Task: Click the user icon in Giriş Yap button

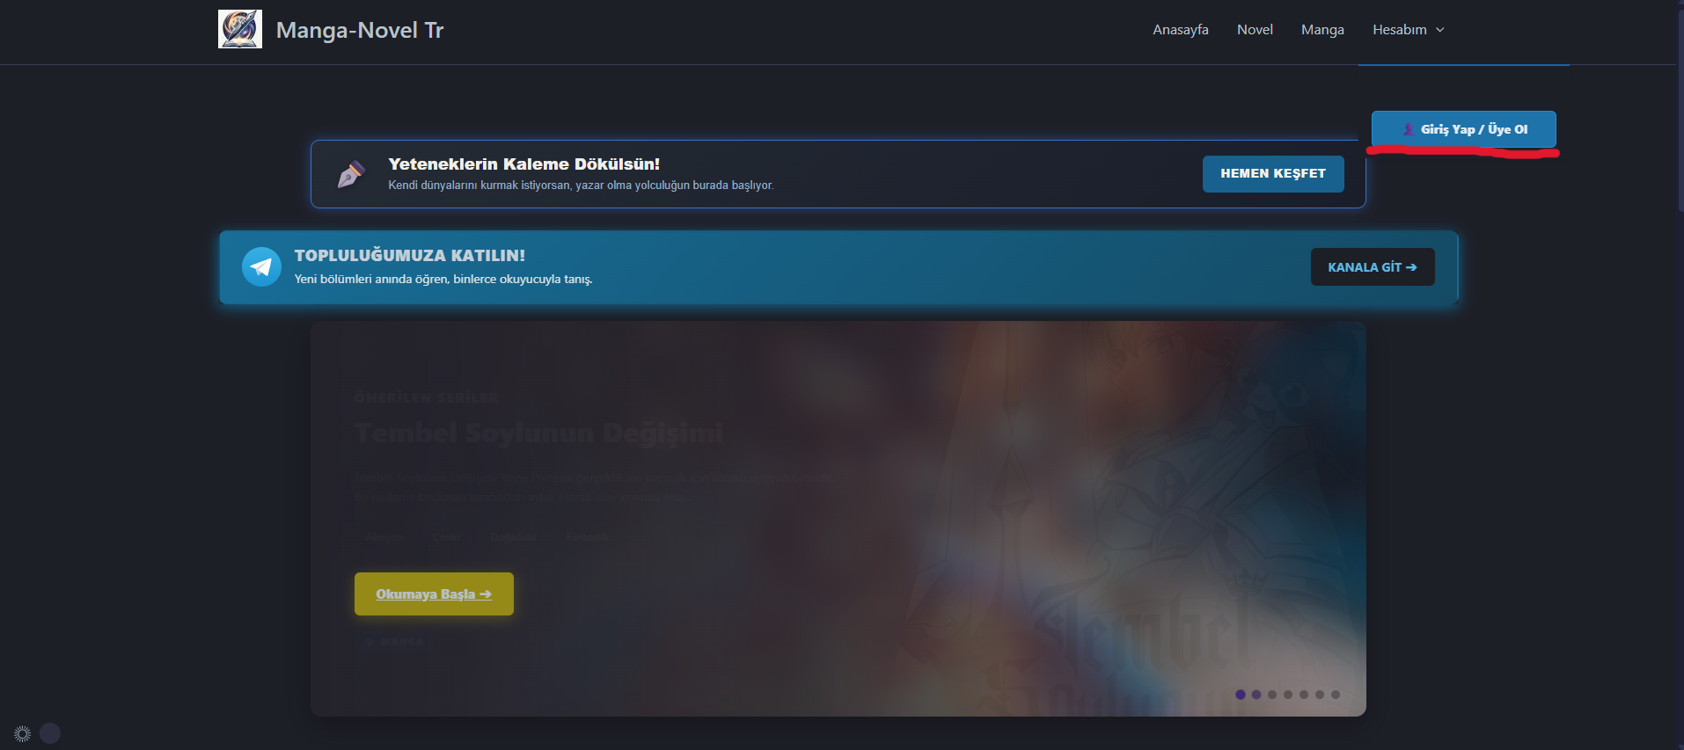Action: coord(1409,129)
